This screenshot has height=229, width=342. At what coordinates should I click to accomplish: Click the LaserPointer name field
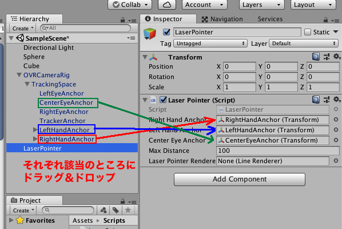pyautogui.click(x=237, y=32)
